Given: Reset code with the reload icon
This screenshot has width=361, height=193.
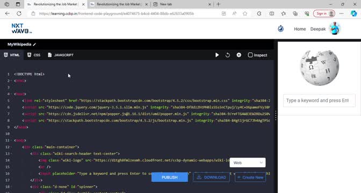Looking at the screenshot, I should pos(227,55).
